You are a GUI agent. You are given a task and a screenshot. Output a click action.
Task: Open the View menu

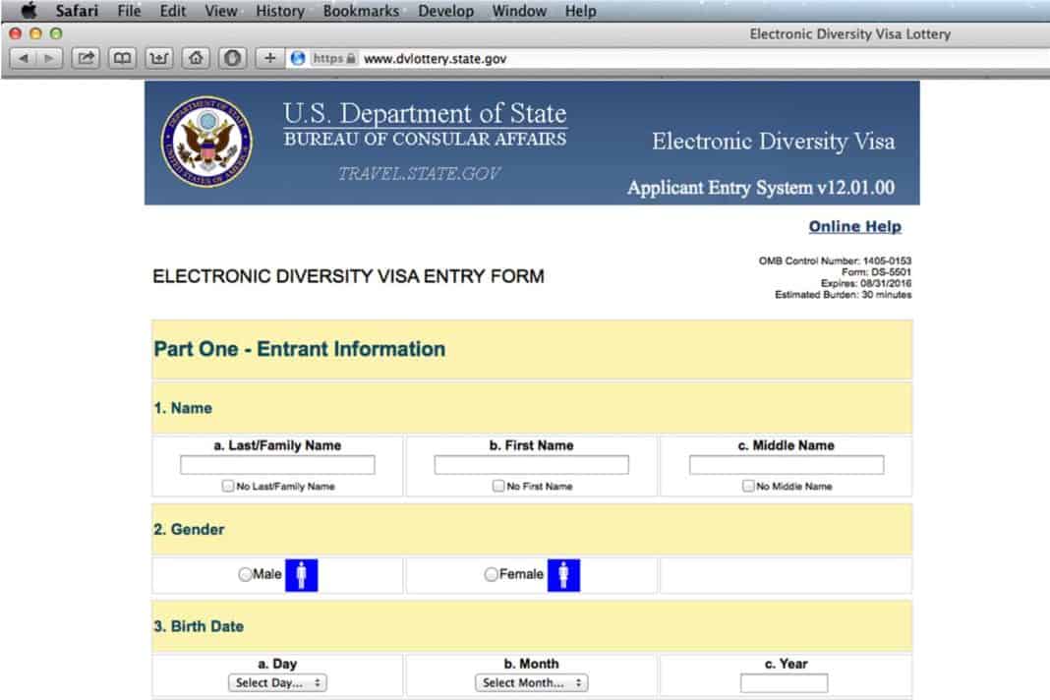[x=221, y=11]
